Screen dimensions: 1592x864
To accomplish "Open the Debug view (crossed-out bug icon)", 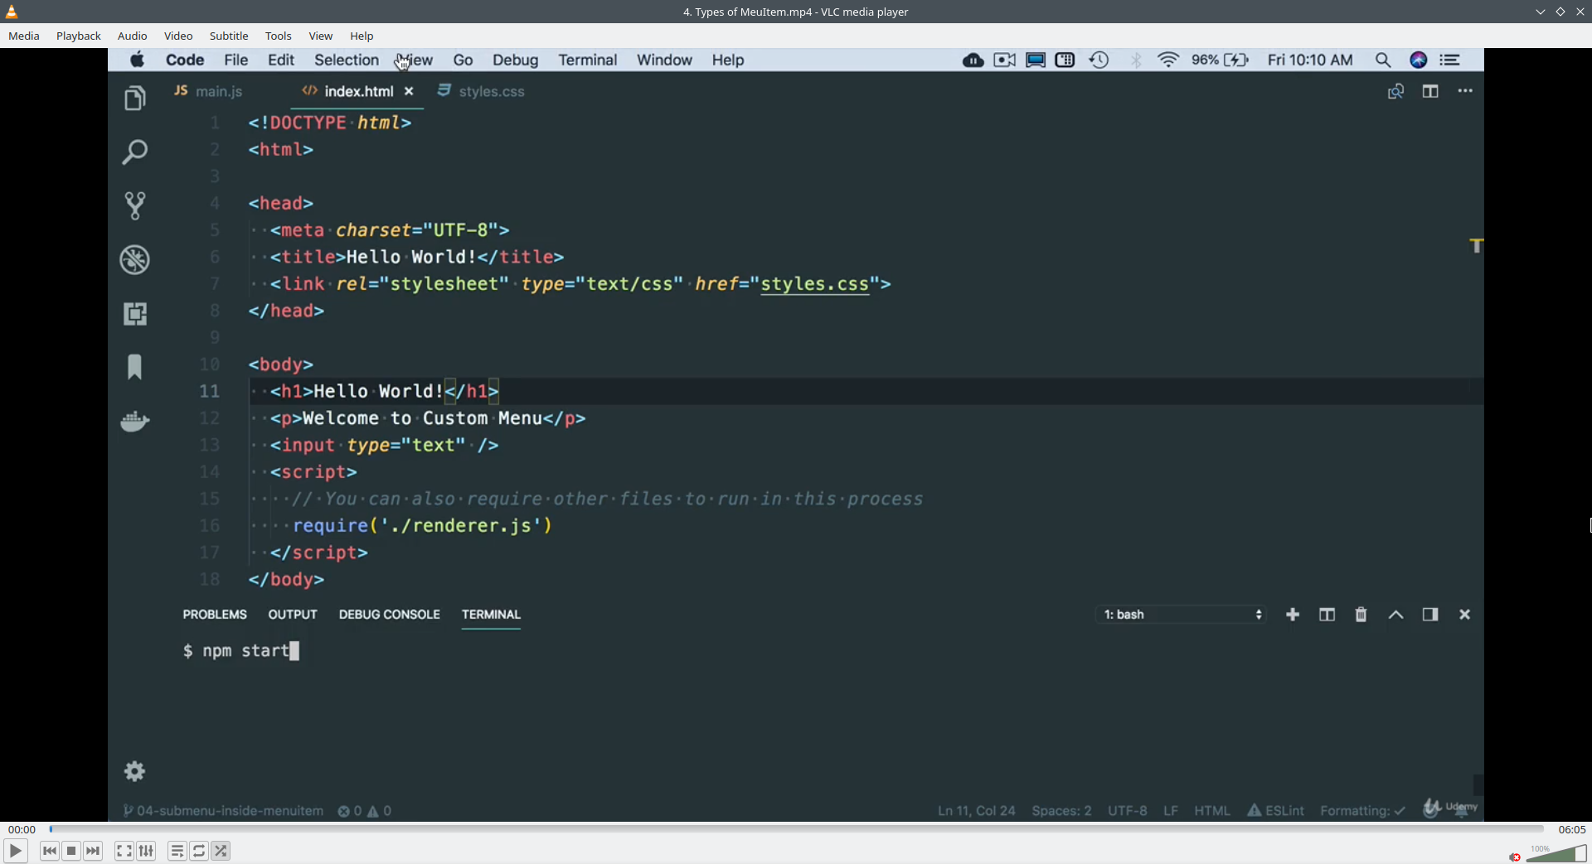I will pos(134,259).
